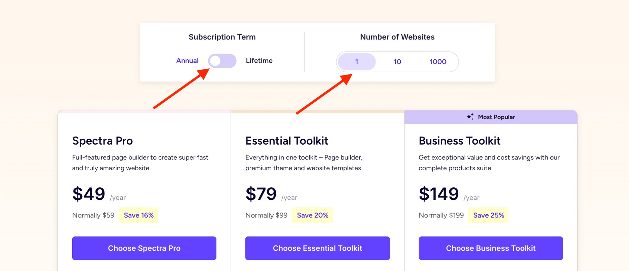
Task: Click Choose Business Toolkit button
Action: 491,248
